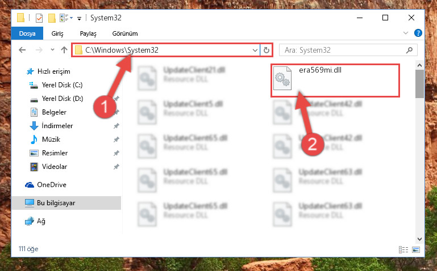
Task: Click the New folder quick access icon
Action: coord(52,18)
